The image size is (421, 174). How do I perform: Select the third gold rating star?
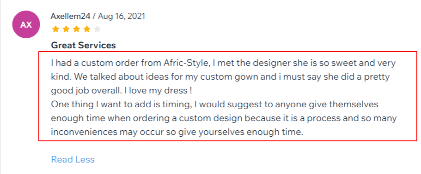click(x=77, y=29)
